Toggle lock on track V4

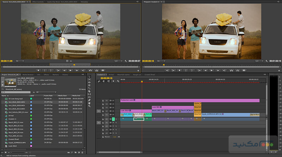click(x=103, y=104)
